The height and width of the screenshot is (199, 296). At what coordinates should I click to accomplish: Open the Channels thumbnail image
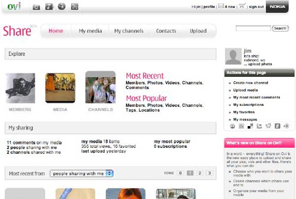coord(101,88)
